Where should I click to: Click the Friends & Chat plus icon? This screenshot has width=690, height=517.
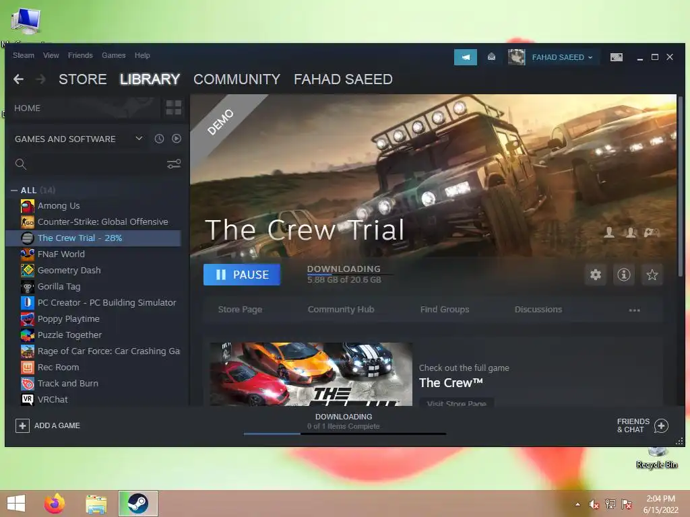coord(661,425)
